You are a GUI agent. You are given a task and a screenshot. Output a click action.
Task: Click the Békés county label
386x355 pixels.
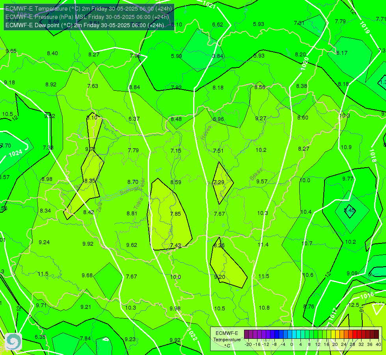pos(256,174)
